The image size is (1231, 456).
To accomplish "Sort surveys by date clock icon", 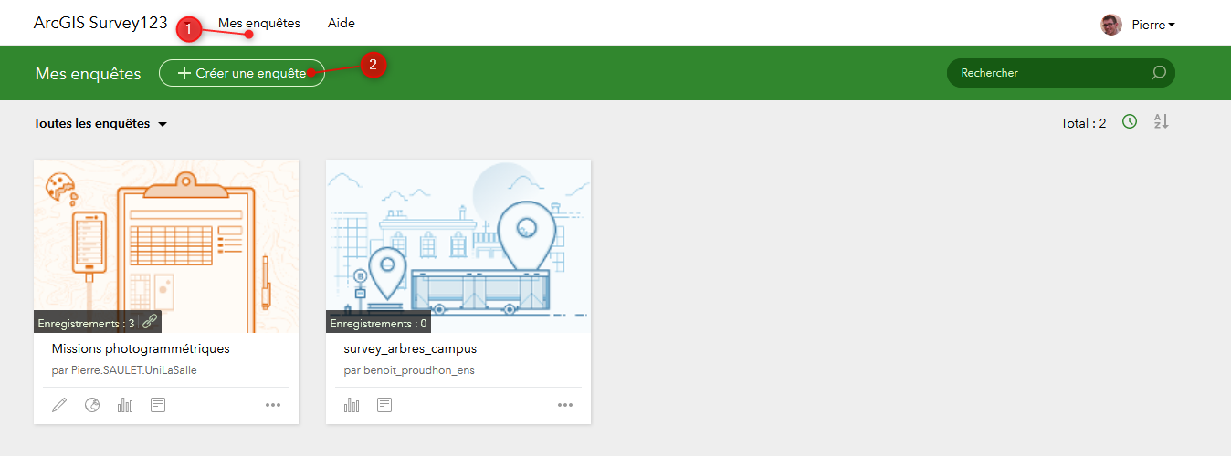I will pos(1130,121).
